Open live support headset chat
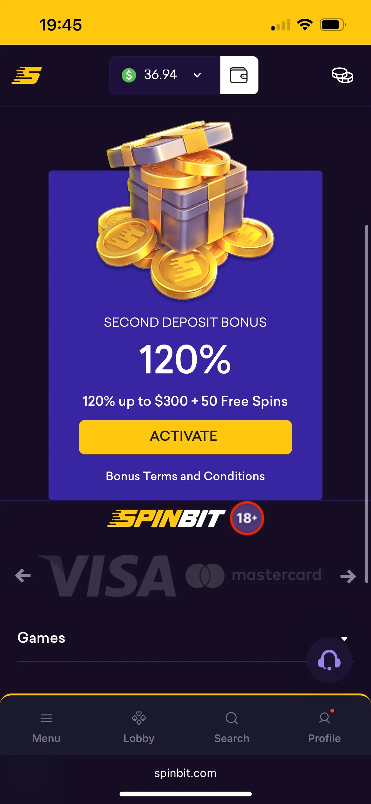371x804 pixels. 329,660
